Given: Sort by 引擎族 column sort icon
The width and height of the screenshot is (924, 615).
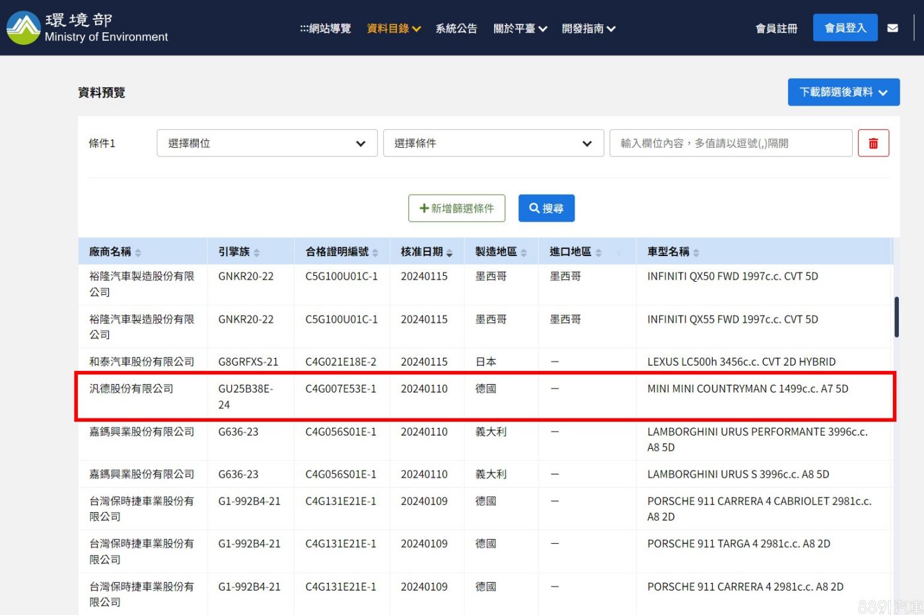Looking at the screenshot, I should (256, 253).
